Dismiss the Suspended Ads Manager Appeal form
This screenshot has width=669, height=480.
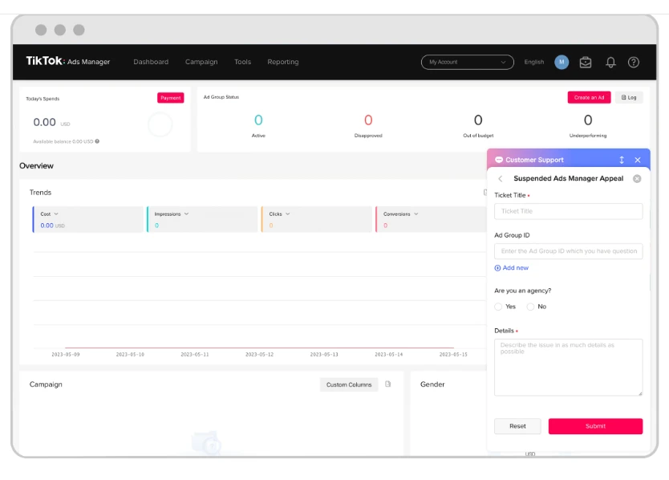click(x=637, y=178)
